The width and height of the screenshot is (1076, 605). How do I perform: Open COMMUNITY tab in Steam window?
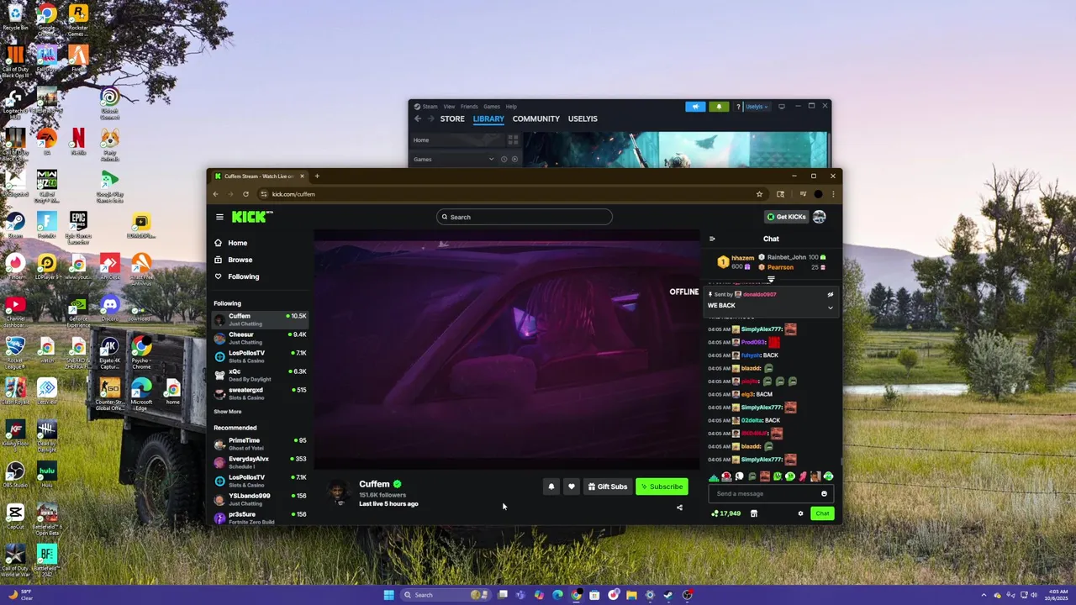pos(536,118)
